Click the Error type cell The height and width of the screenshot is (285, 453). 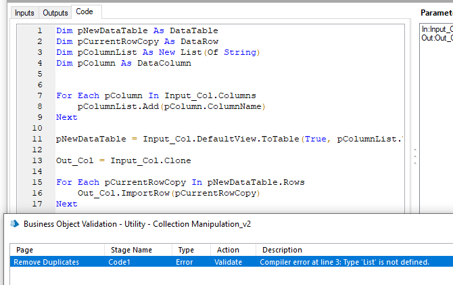click(x=185, y=262)
